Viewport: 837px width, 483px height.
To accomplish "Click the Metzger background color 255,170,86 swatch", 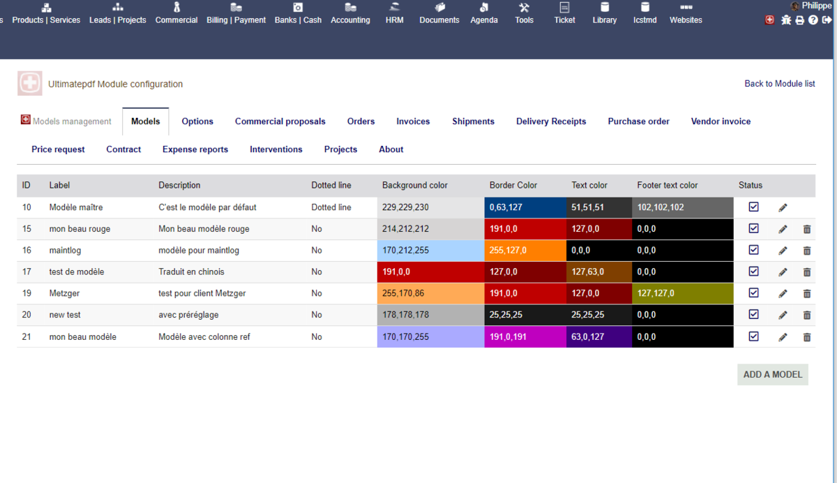I will click(x=430, y=293).
